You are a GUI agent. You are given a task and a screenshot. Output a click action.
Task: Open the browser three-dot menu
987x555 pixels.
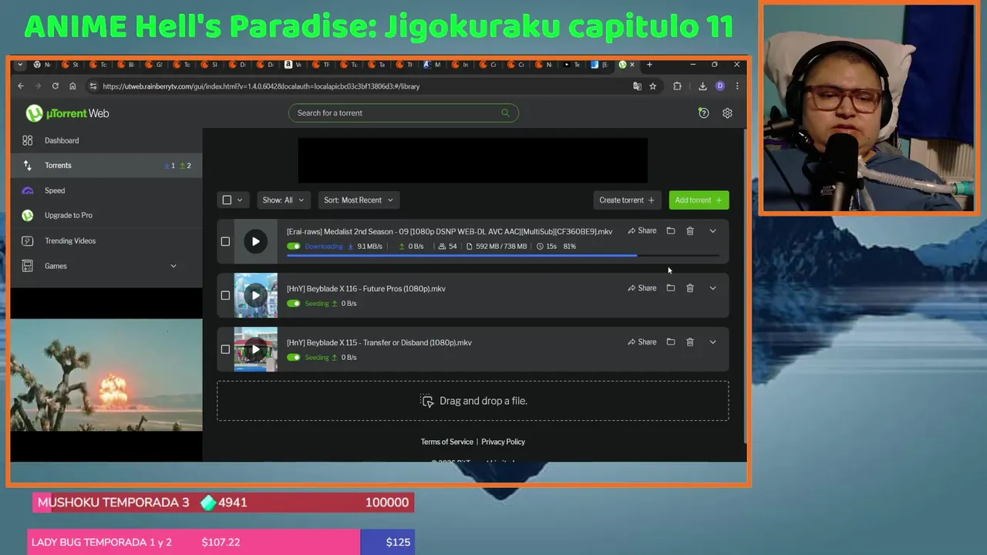coord(738,86)
